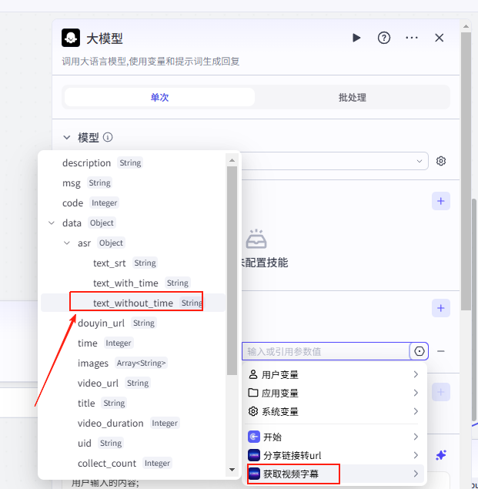Screen dimensions: 478x489
Task: Switch to 批处理 mode
Action: pyautogui.click(x=352, y=97)
